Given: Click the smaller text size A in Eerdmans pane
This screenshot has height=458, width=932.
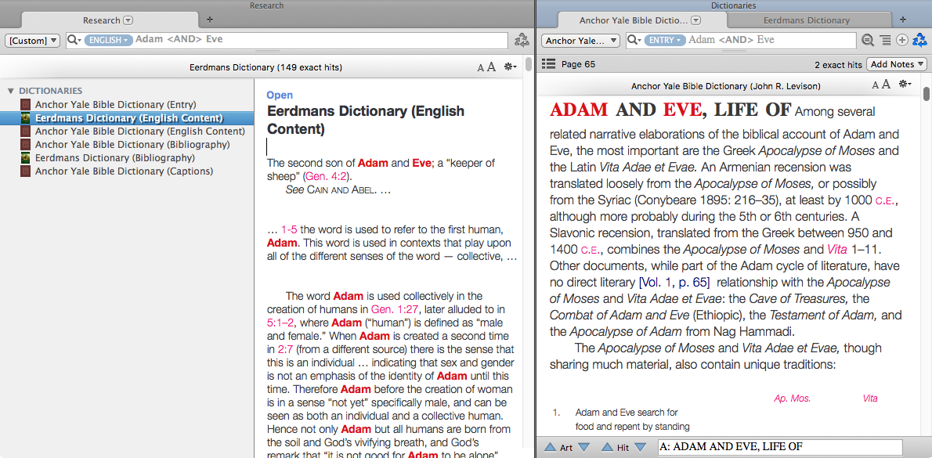Looking at the screenshot, I should coord(481,68).
